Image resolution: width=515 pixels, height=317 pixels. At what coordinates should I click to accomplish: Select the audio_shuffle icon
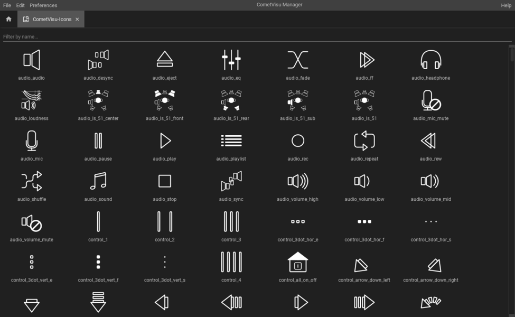pos(32,181)
